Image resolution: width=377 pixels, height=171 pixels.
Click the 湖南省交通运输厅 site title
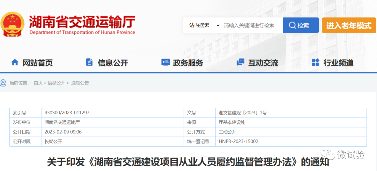point(82,22)
